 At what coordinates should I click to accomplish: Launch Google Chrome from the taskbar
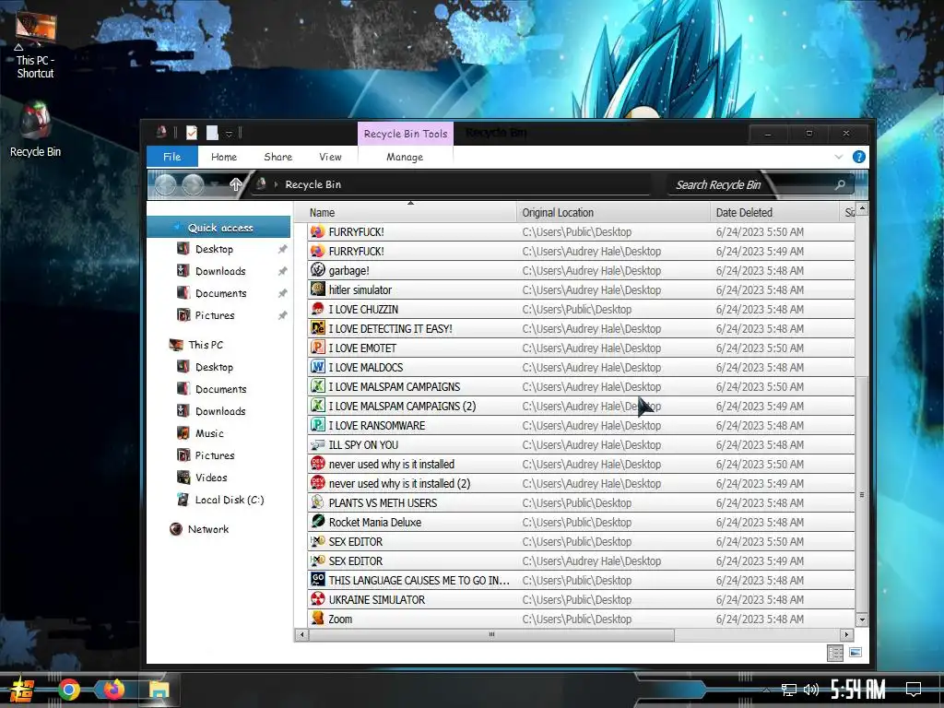(69, 690)
